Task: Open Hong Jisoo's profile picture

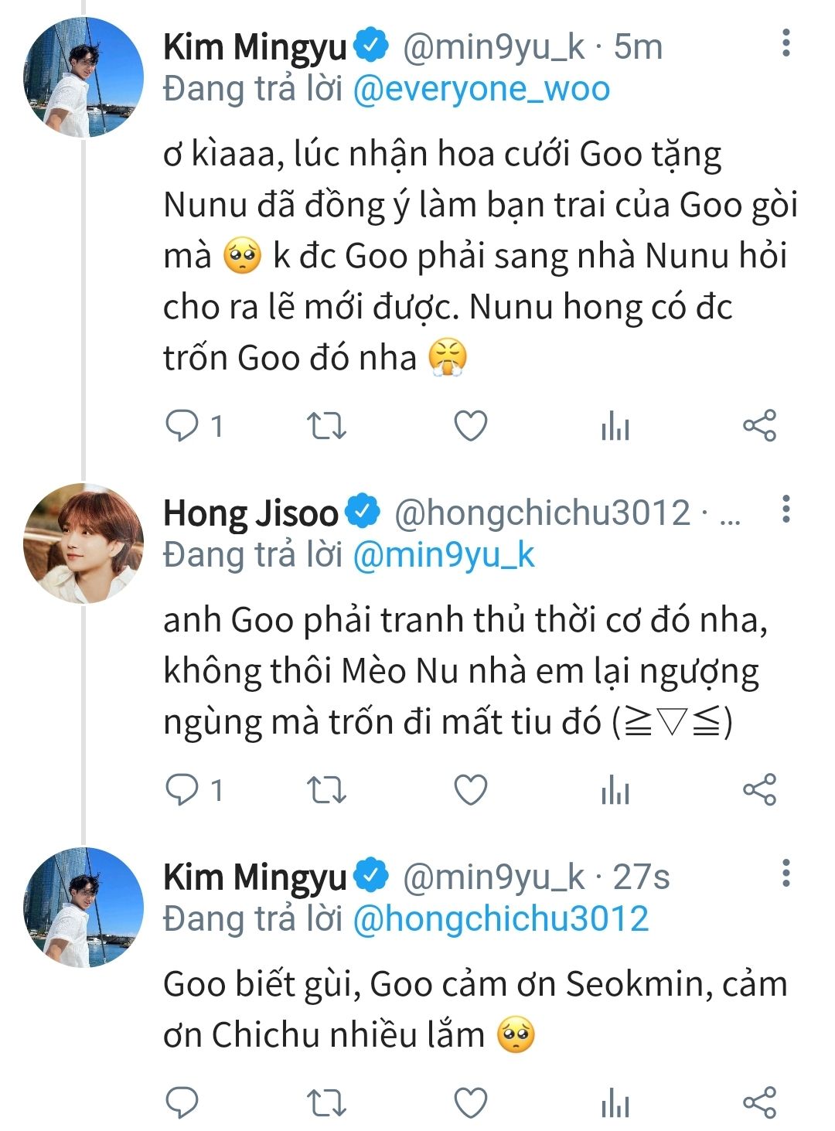Action: click(x=83, y=543)
